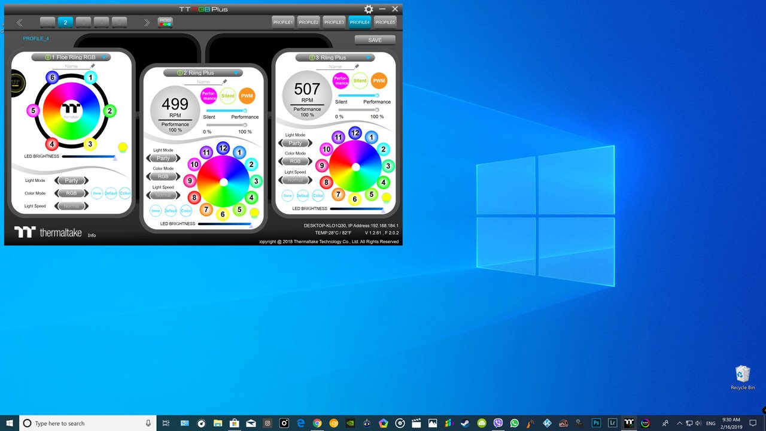Click pencil edit icon in 2 Riing Plus panel
The image size is (766, 431).
(x=225, y=81)
